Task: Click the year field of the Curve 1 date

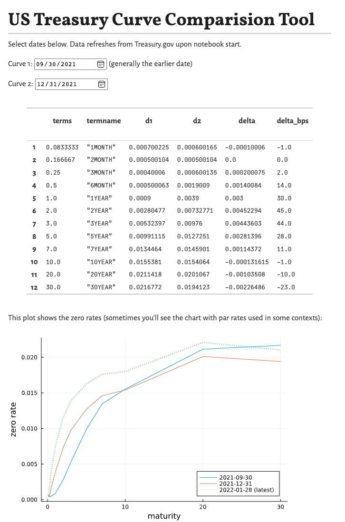Action: (67, 64)
